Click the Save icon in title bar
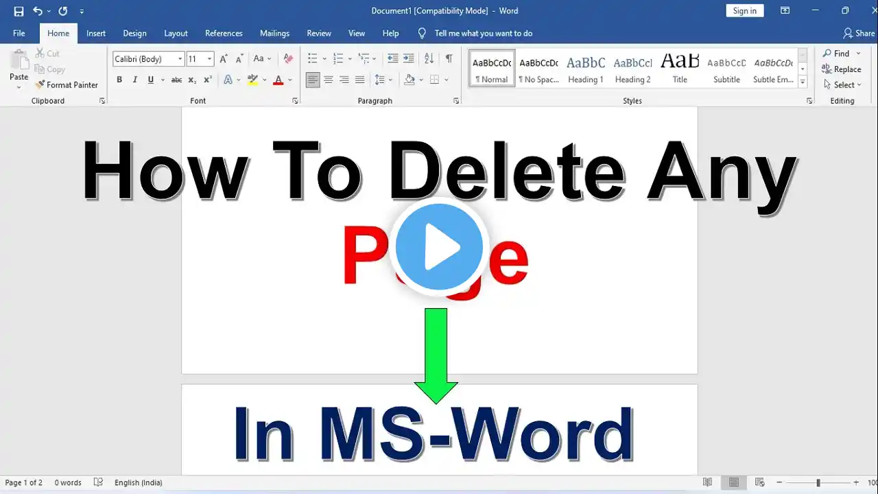 (x=19, y=11)
